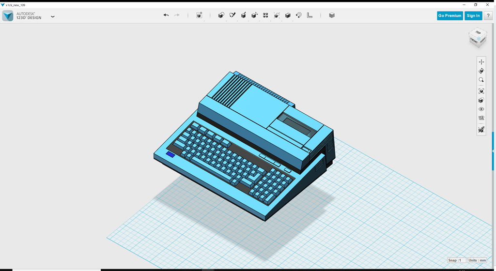The height and width of the screenshot is (271, 496).
Task: Click the Sign In button
Action: (x=473, y=15)
